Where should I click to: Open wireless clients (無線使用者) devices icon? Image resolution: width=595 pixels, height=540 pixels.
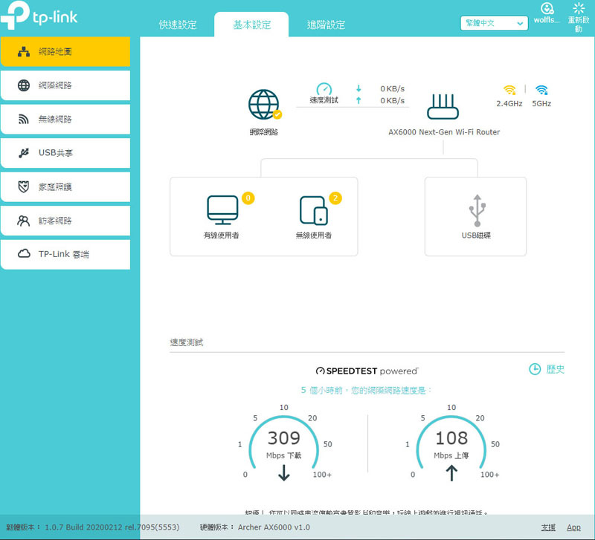tap(314, 210)
